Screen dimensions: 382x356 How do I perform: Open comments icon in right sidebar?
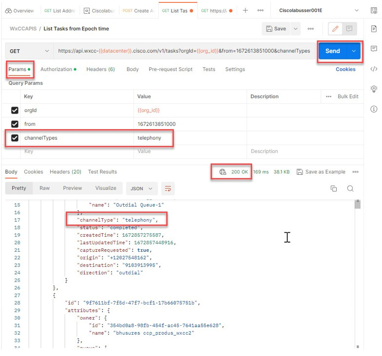[x=374, y=49]
